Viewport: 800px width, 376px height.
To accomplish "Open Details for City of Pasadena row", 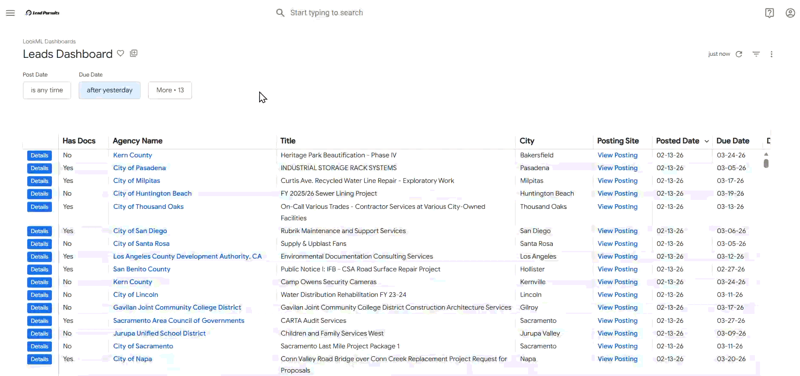I will click(40, 168).
